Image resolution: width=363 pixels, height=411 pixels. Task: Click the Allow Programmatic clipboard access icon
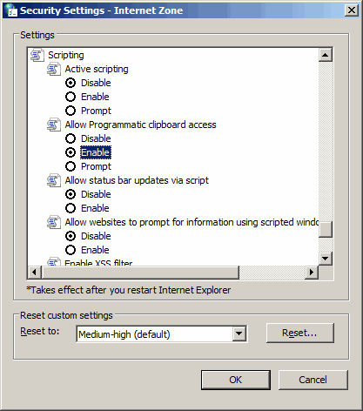click(x=54, y=125)
